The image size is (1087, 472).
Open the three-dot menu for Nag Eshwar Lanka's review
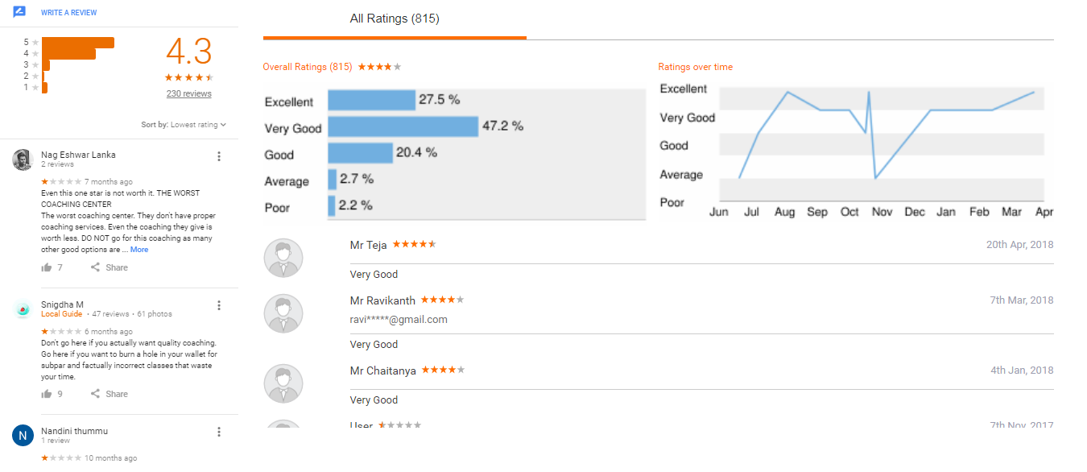pos(219,156)
